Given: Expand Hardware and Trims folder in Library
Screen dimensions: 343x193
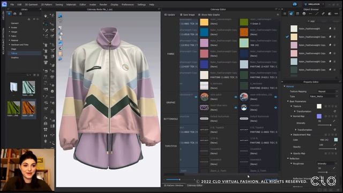Looking at the screenshot, I should click(x=10, y=44).
